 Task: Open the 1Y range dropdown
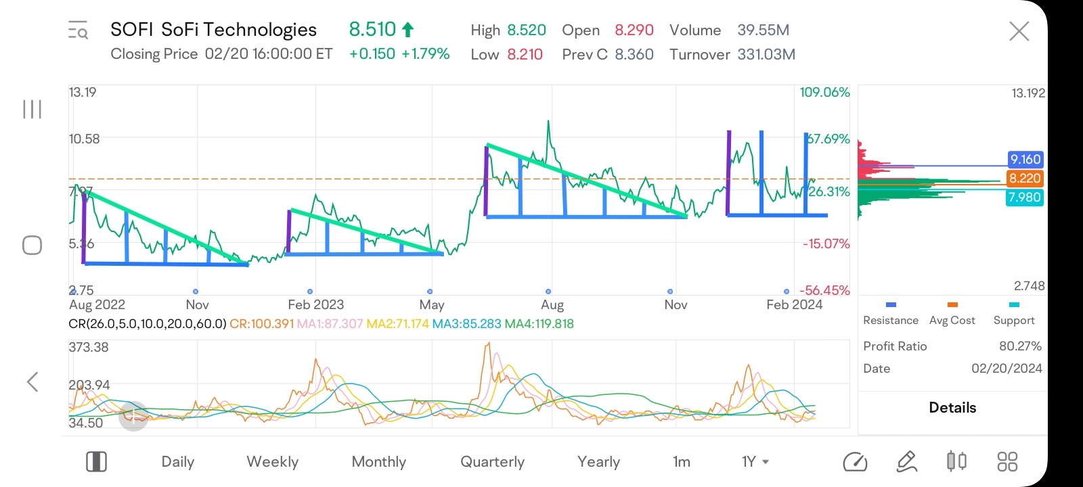[755, 462]
